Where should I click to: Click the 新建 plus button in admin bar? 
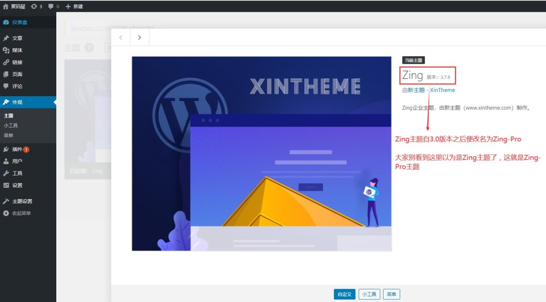click(x=74, y=6)
